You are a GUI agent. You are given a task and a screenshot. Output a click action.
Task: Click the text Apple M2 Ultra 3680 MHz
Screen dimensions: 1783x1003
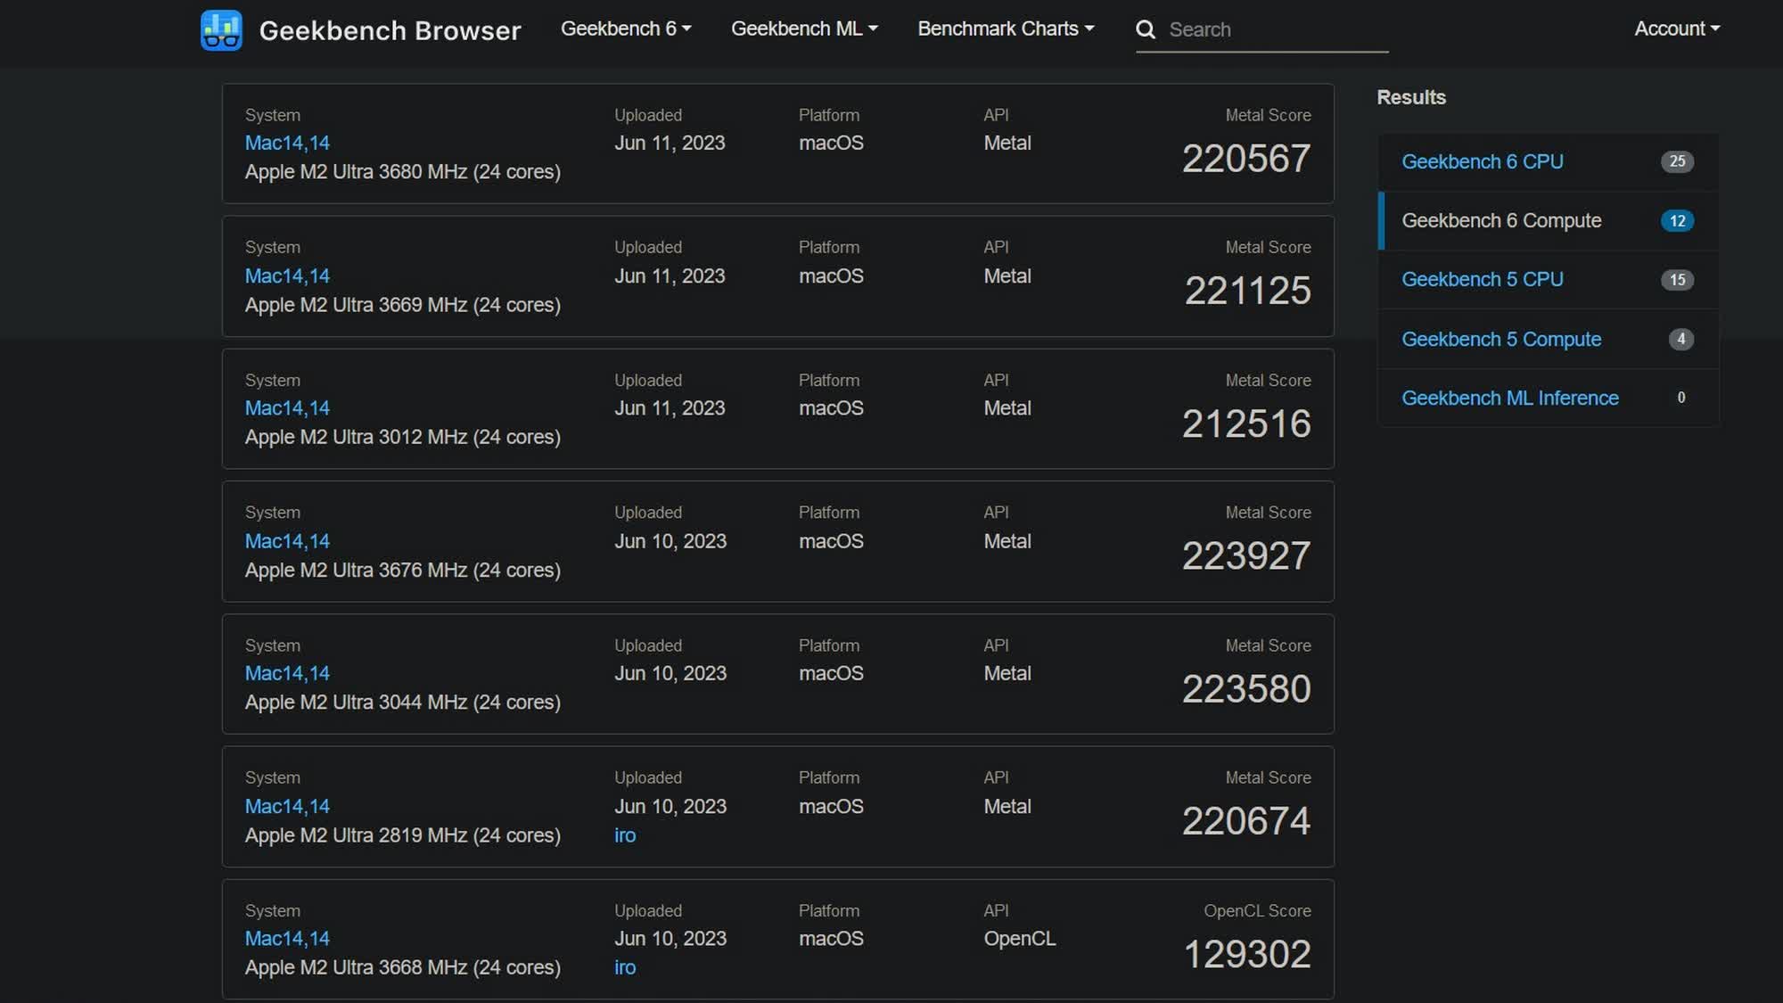[356, 171]
